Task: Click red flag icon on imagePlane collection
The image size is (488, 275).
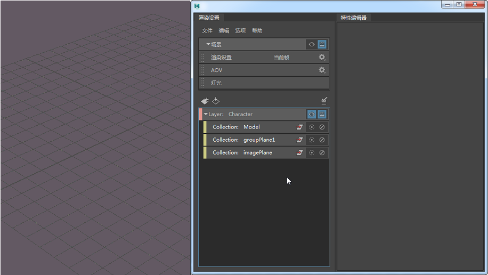Action: [299, 152]
